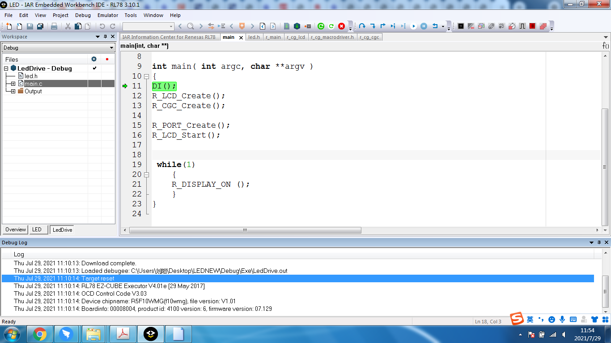This screenshot has width=611, height=343.
Task: Collapse code fold at line 10
Action: (146, 76)
